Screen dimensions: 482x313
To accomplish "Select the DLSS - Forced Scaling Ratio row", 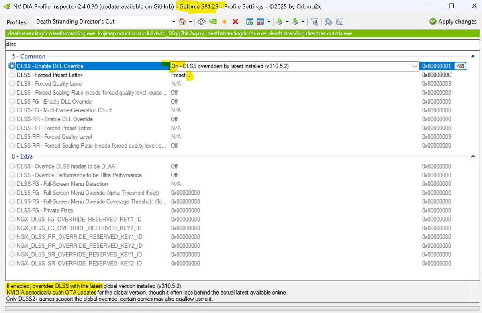I will (x=237, y=93).
